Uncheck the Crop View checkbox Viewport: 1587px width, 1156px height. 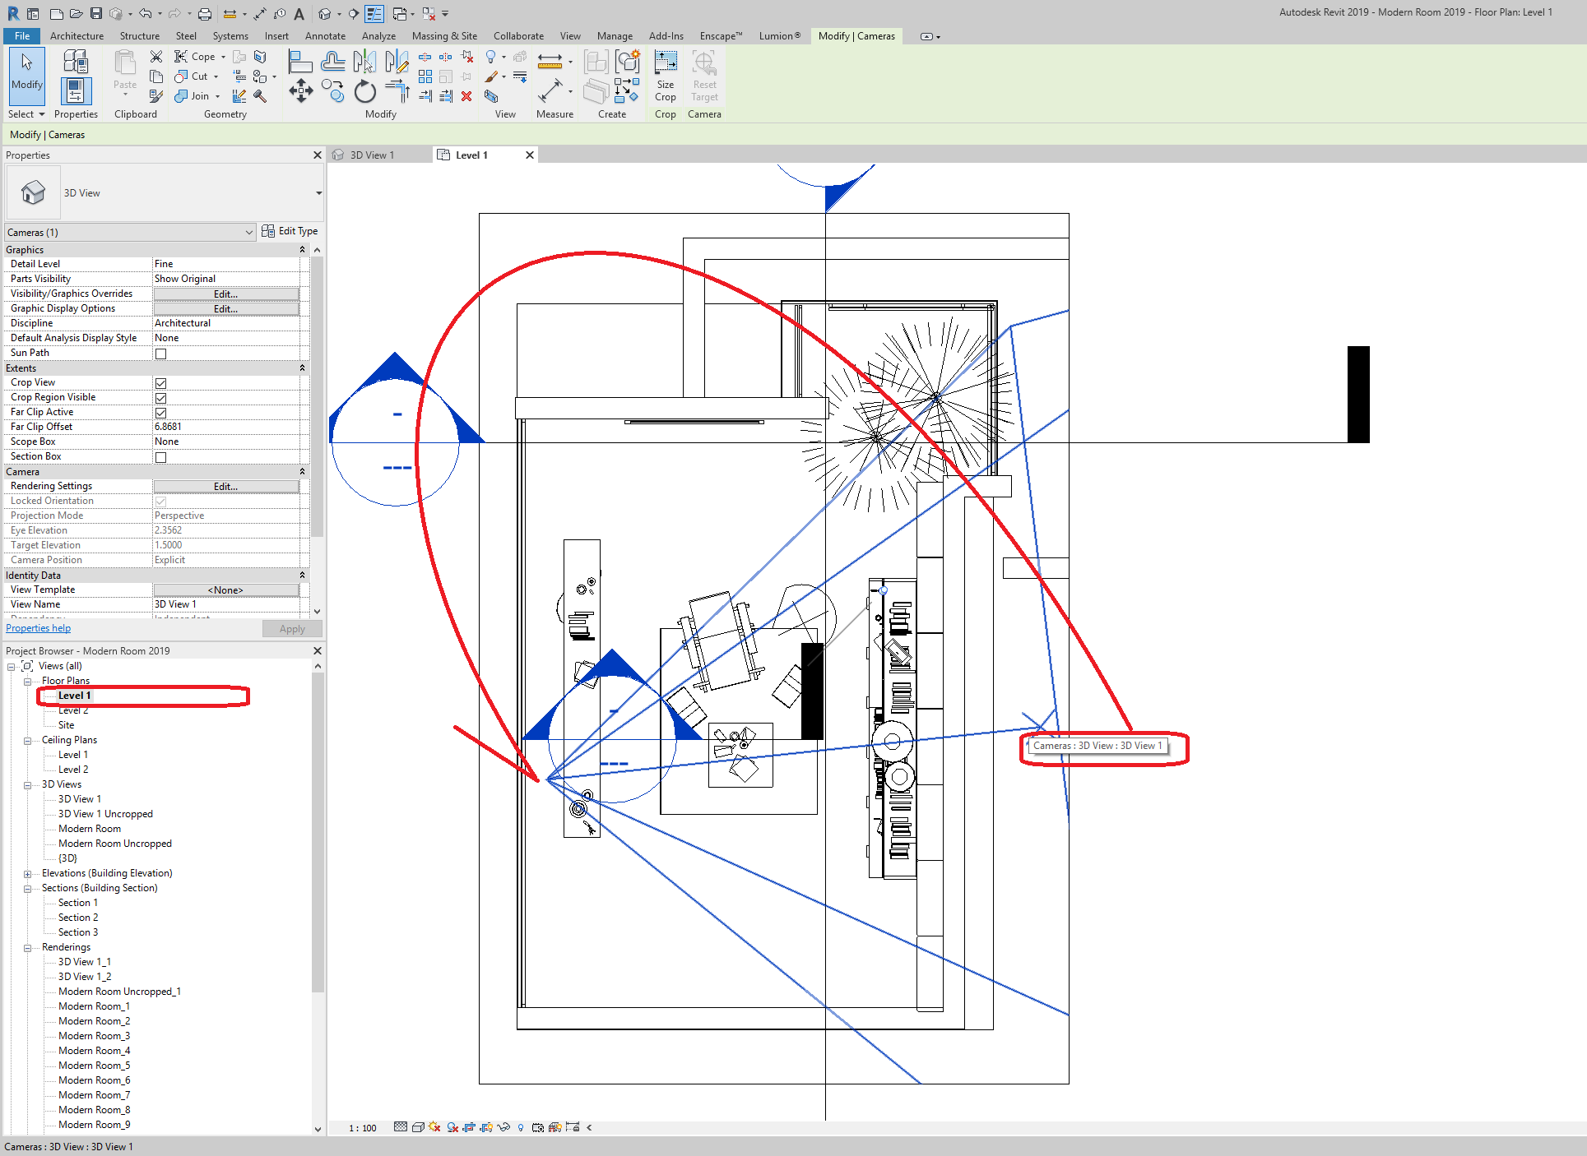tap(161, 383)
